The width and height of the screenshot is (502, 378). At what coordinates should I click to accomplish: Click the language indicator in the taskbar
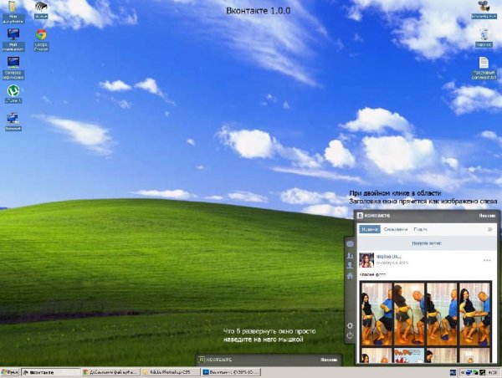tap(453, 372)
